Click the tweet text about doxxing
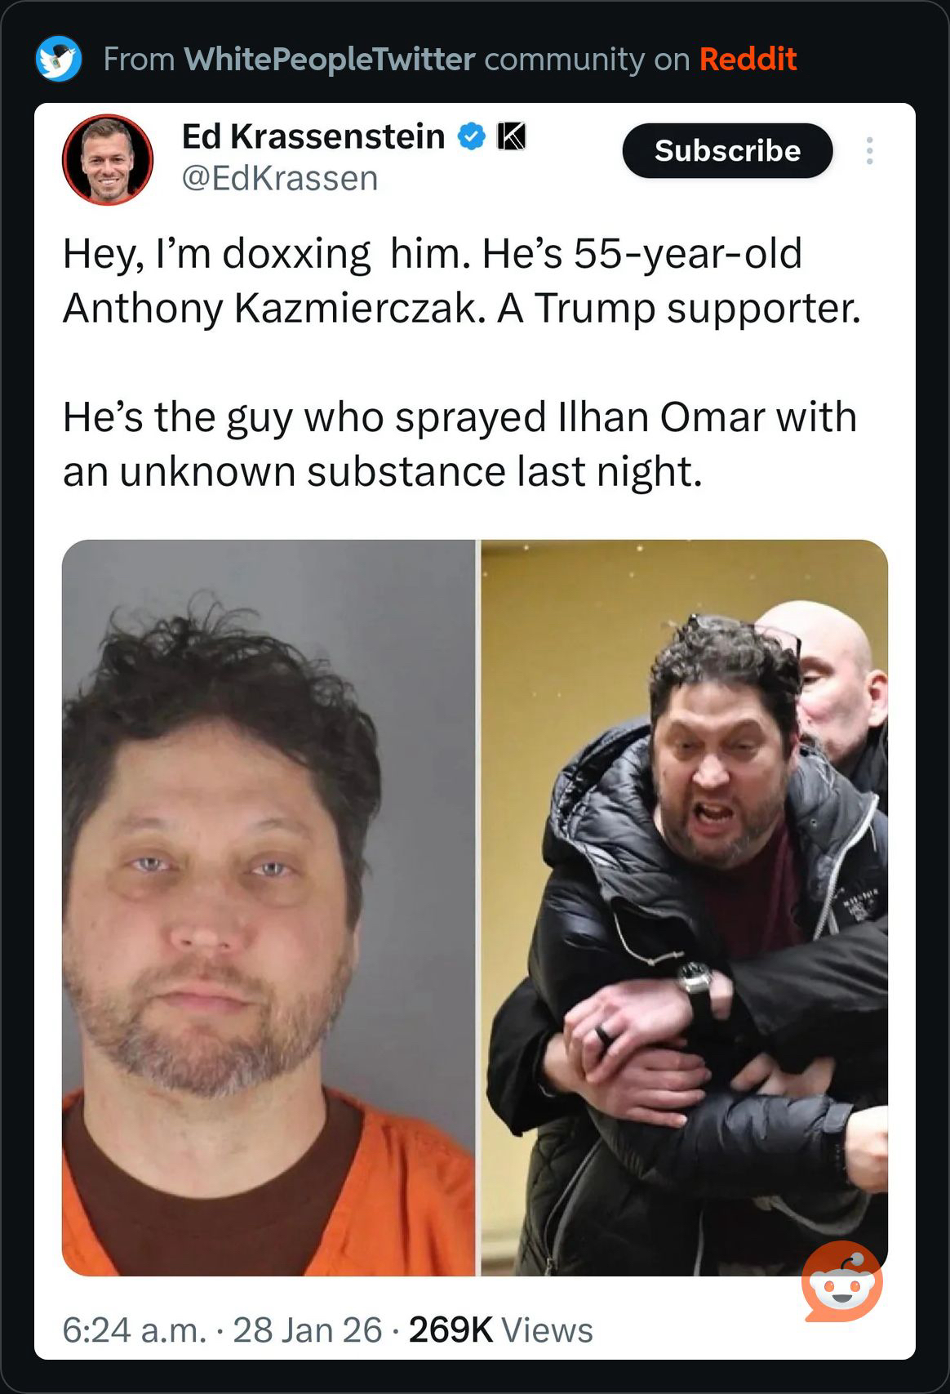950x1394 pixels. 462,280
